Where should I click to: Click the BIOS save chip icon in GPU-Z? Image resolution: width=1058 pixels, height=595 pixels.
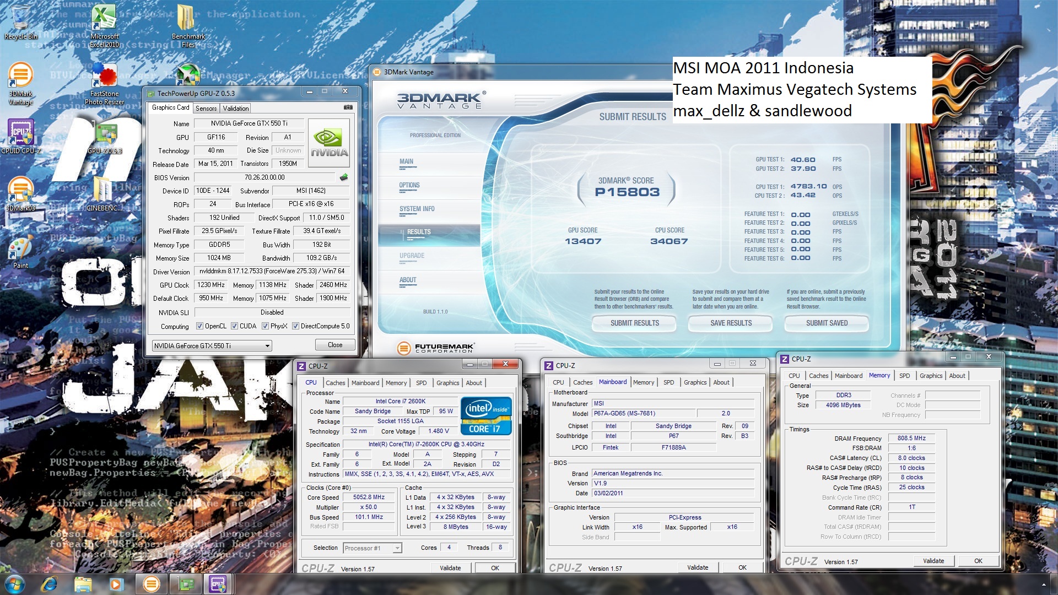click(x=344, y=177)
